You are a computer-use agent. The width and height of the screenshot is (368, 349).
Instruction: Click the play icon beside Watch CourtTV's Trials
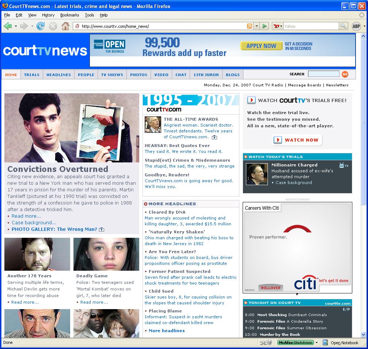251,100
